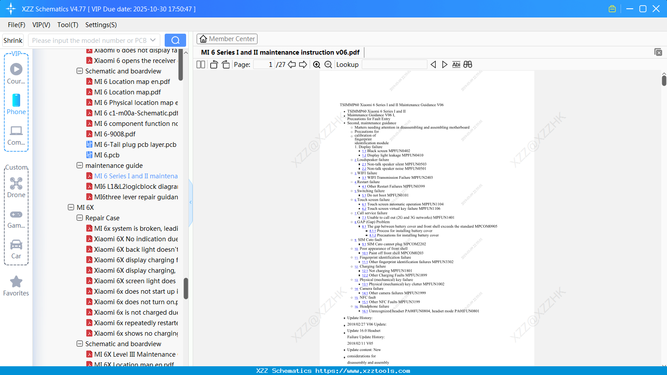Click the PDF viewer vertical scrollbar thumb
667x375 pixels.
pyautogui.click(x=664, y=80)
